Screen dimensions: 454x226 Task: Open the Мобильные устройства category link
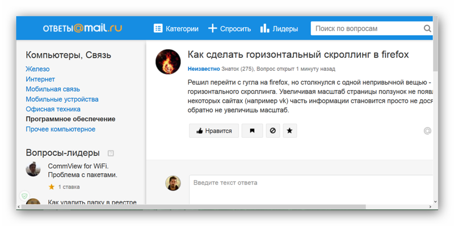(62, 99)
